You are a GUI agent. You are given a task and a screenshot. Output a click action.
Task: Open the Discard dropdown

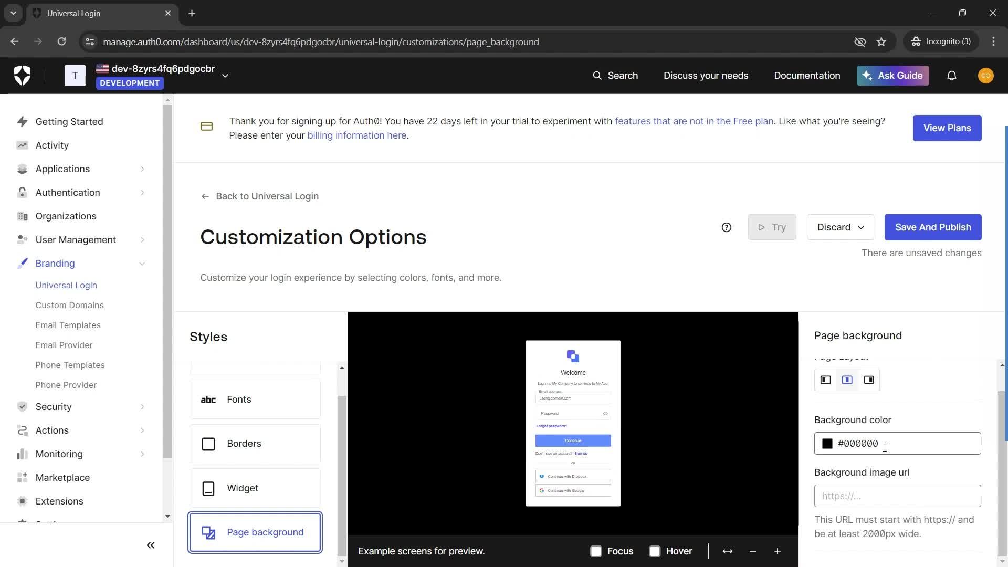(840, 227)
